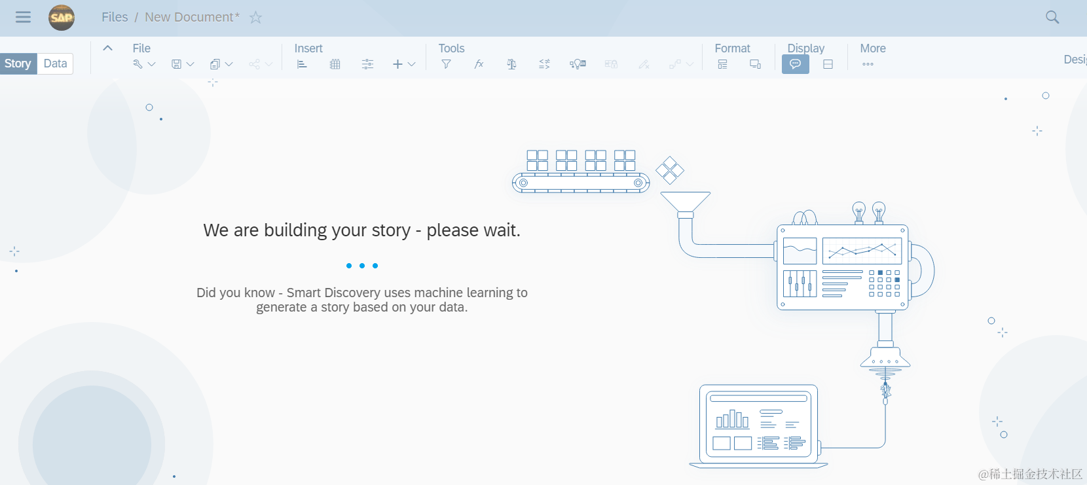Click the linked analysis arrows icon
Viewport: 1087px width, 485px height.
[x=544, y=64]
